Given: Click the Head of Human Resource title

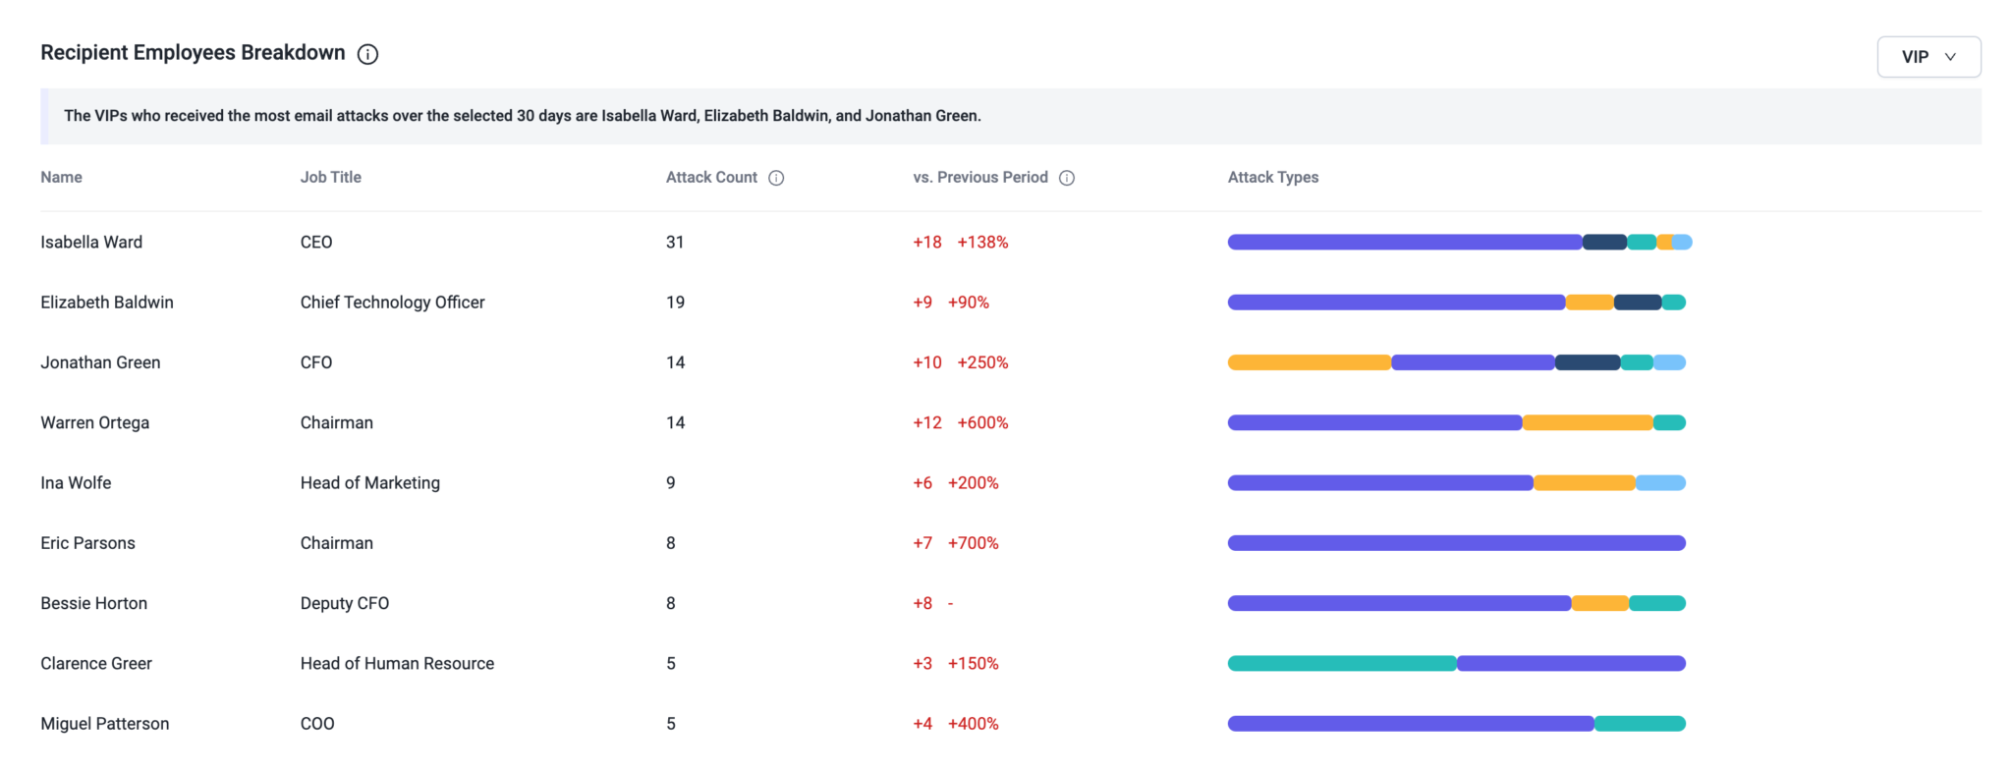Looking at the screenshot, I should point(397,663).
